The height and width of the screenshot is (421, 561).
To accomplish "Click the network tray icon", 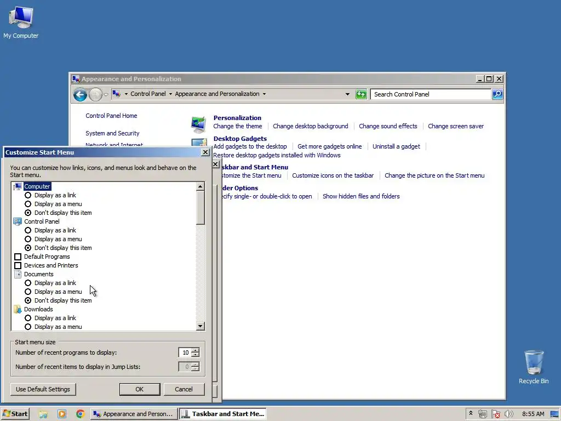I will click(482, 414).
